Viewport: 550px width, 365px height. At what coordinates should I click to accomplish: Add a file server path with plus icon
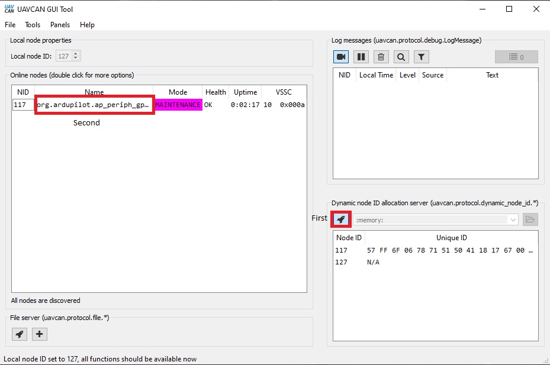(39, 334)
